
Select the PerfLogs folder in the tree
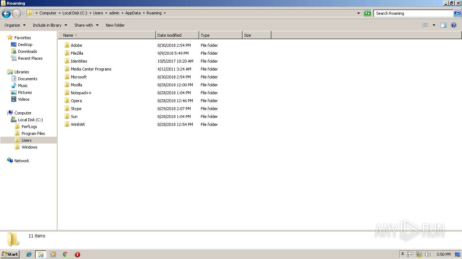coord(29,127)
